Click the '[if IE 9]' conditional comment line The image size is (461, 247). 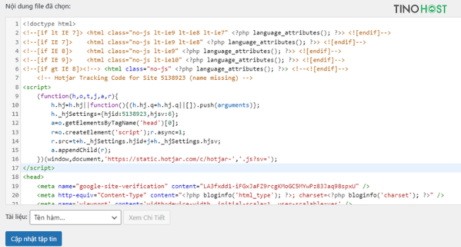pos(184,60)
